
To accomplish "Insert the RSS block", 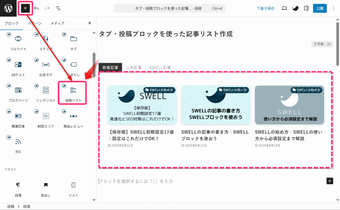I will pyautogui.click(x=18, y=145).
